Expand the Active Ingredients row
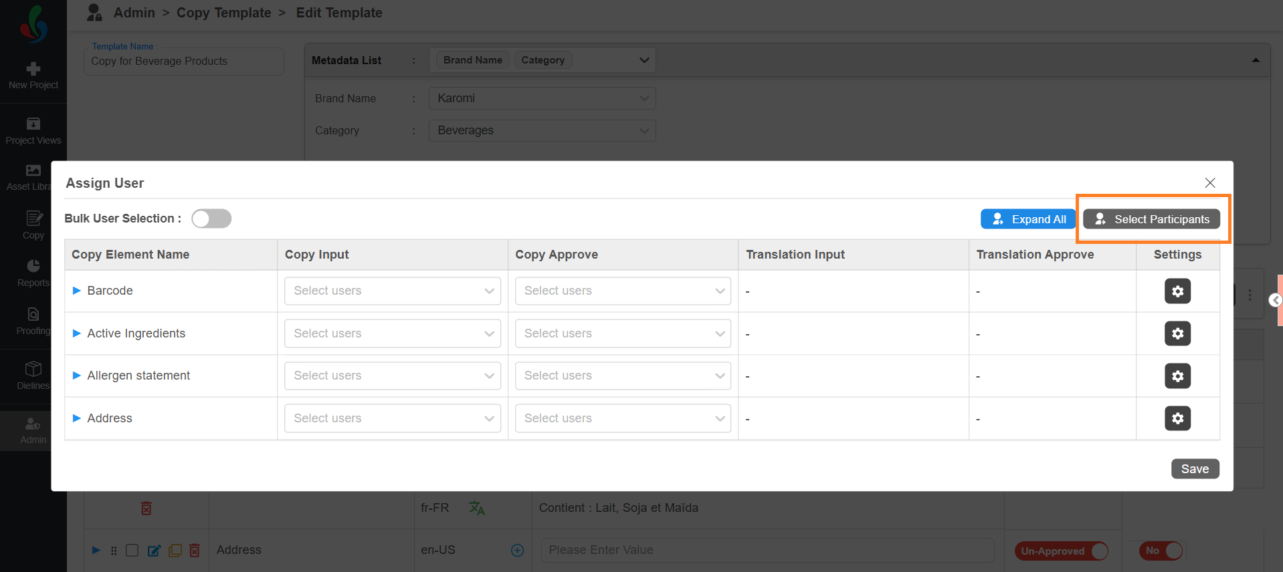 click(x=76, y=333)
